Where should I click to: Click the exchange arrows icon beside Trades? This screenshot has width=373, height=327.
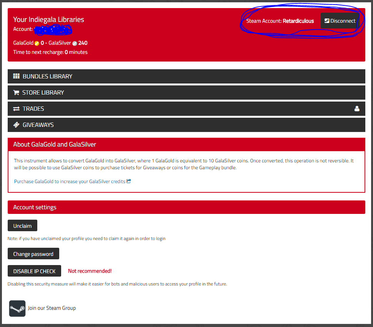tap(16, 109)
